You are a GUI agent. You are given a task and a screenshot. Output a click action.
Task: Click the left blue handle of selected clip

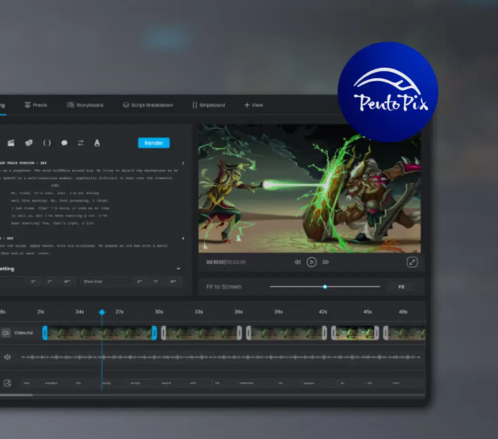click(45, 333)
